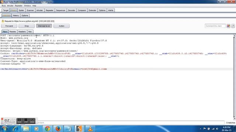The image size is (236, 132).
Task: Switch to the Spider tab
Action: coord(21,10)
